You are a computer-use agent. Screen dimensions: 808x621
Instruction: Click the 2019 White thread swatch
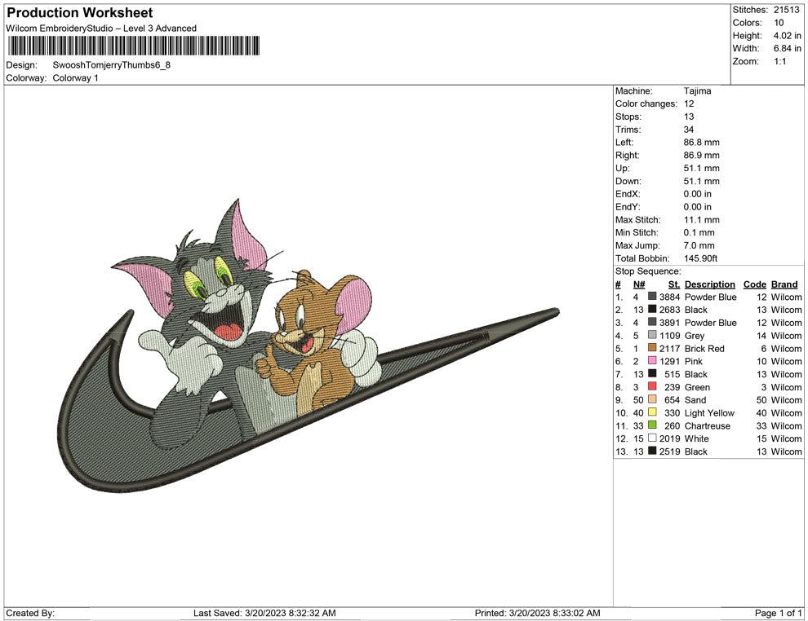652,438
